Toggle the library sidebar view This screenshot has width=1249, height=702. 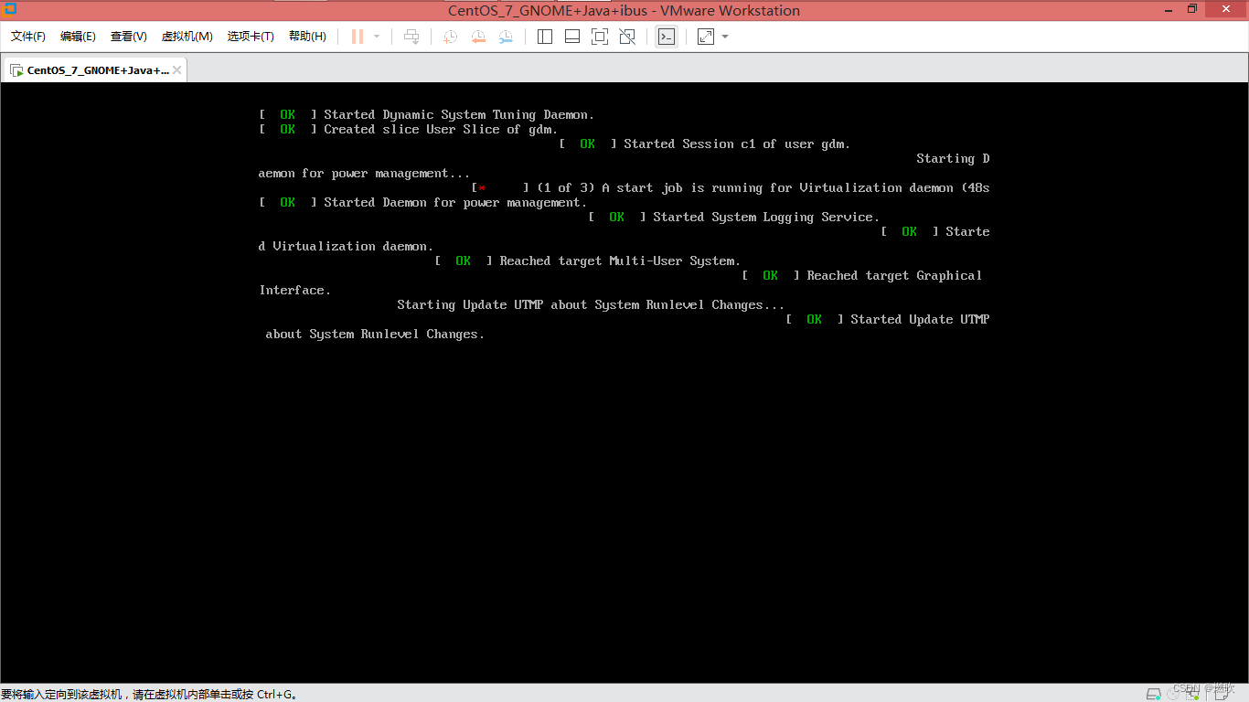coord(545,37)
